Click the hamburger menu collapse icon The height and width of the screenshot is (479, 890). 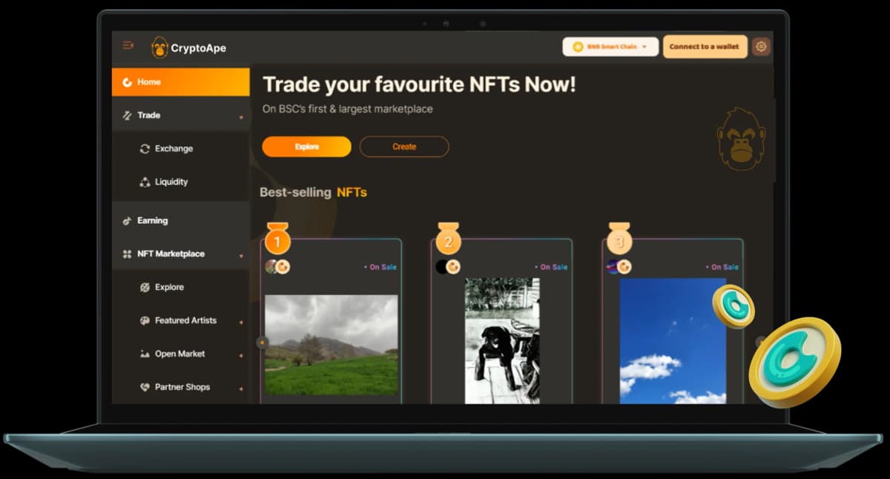128,45
